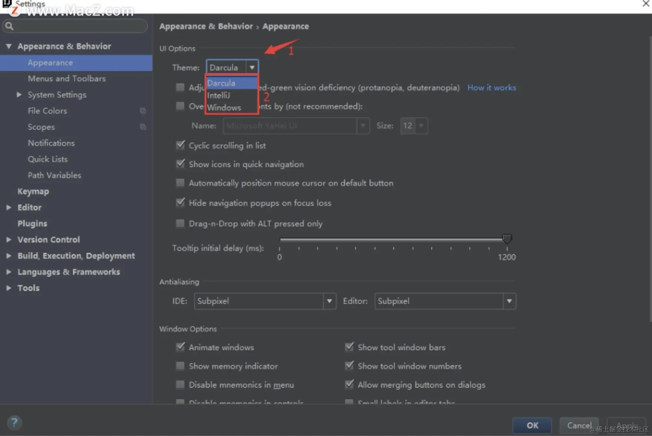Toggle Animate windows checkbox
652x436 pixels.
click(x=180, y=347)
